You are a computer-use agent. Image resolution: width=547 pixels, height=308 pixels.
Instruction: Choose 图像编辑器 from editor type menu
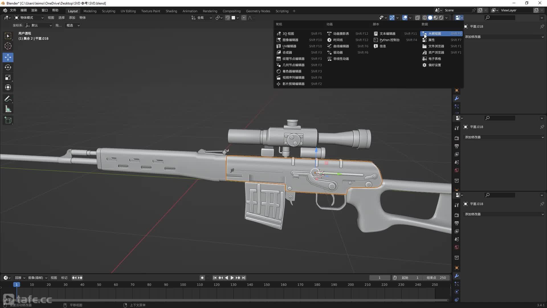pos(299,40)
